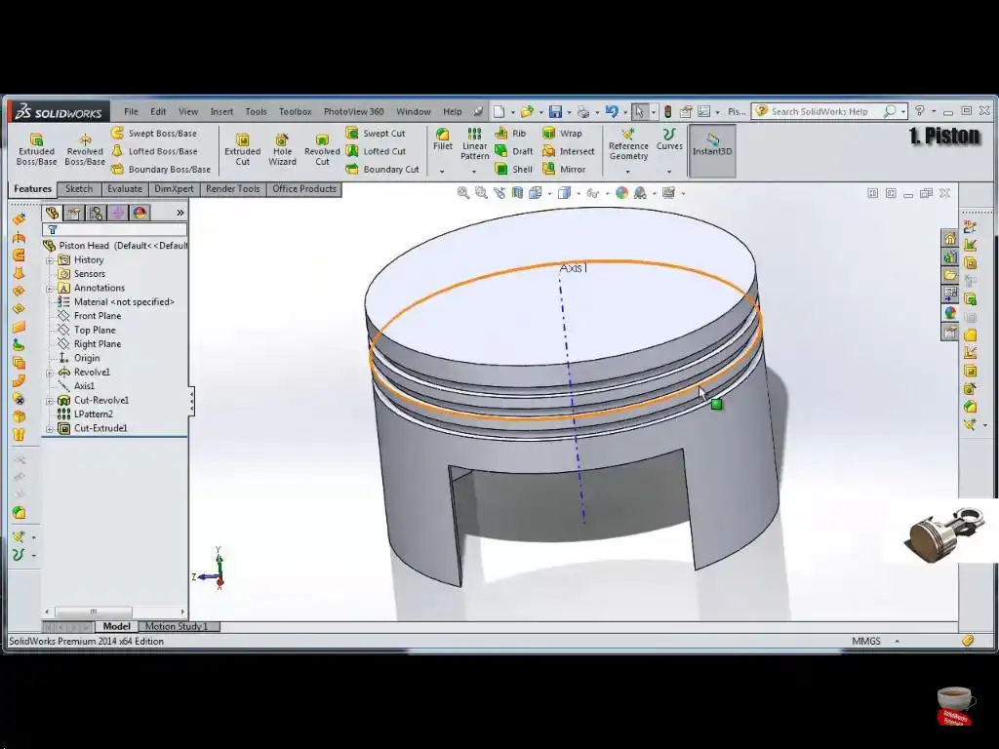
Task: Select the Shell feature
Action: (514, 169)
